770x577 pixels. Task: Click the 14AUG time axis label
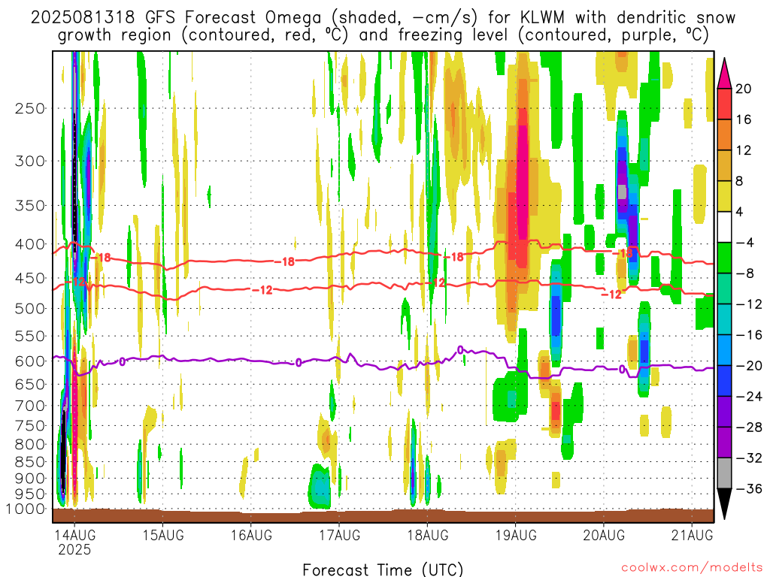[x=74, y=535]
